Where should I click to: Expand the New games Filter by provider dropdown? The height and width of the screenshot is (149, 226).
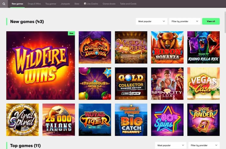[185, 21]
